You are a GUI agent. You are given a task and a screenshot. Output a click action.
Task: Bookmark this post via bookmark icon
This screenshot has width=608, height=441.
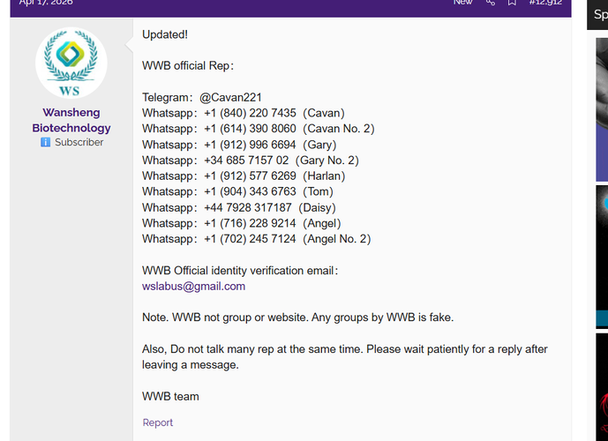click(512, 3)
